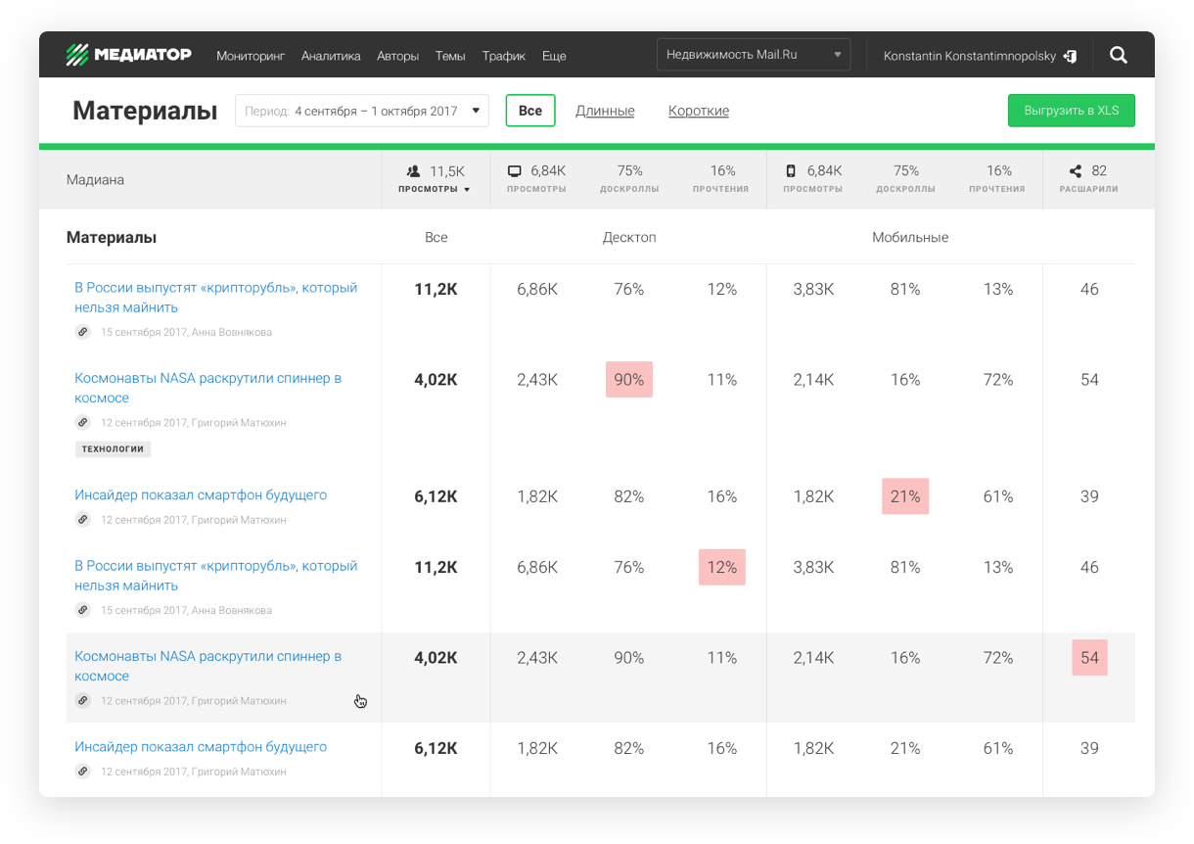Click the share icon next to 82
Image resolution: width=1194 pixels, height=844 pixels.
point(1076,171)
